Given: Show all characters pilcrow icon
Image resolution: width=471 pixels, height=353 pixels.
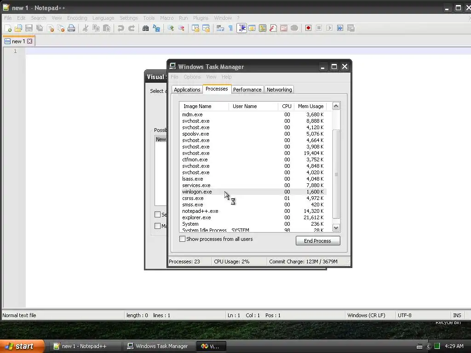Looking at the screenshot, I should (231, 28).
